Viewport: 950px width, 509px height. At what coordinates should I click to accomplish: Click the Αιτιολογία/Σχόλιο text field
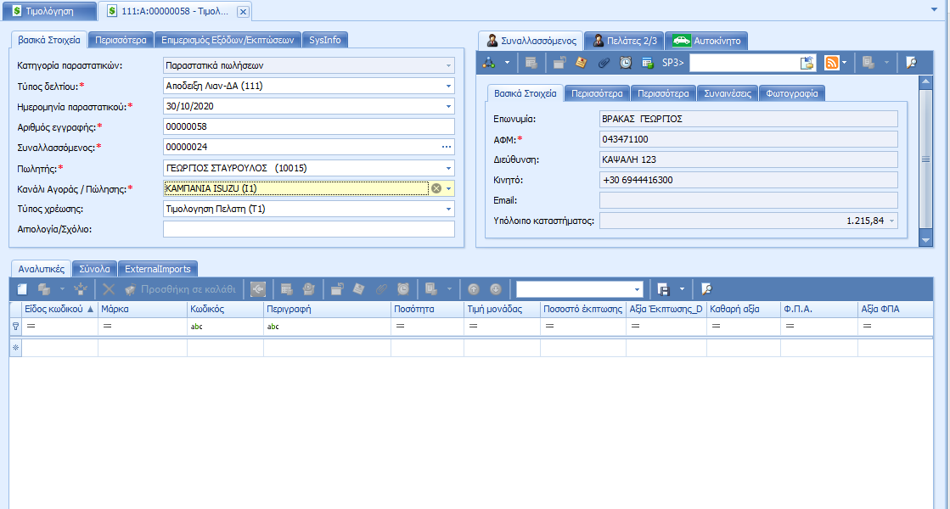pyautogui.click(x=308, y=229)
